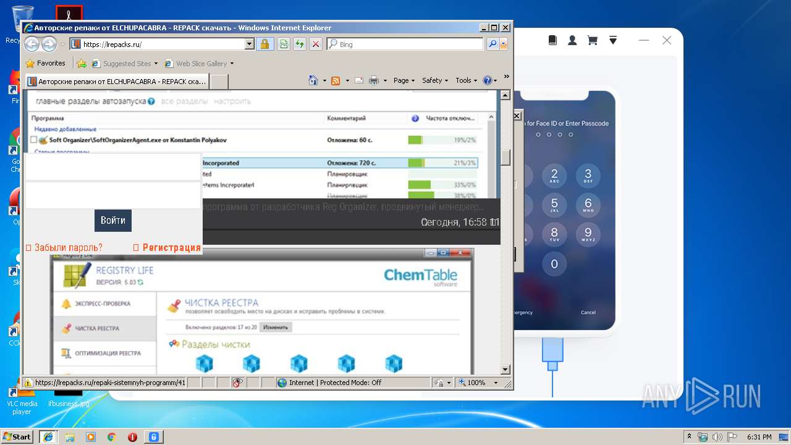Viewport: 791px width, 445px height.
Task: Click the Opera icon in taskbar
Action: [x=132, y=437]
